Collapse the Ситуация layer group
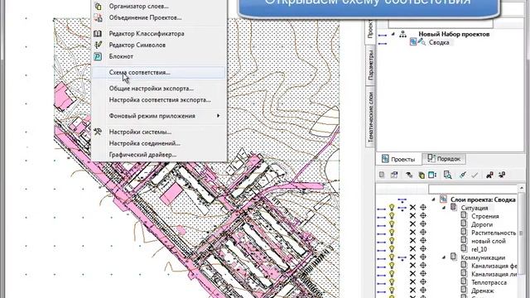 point(444,208)
